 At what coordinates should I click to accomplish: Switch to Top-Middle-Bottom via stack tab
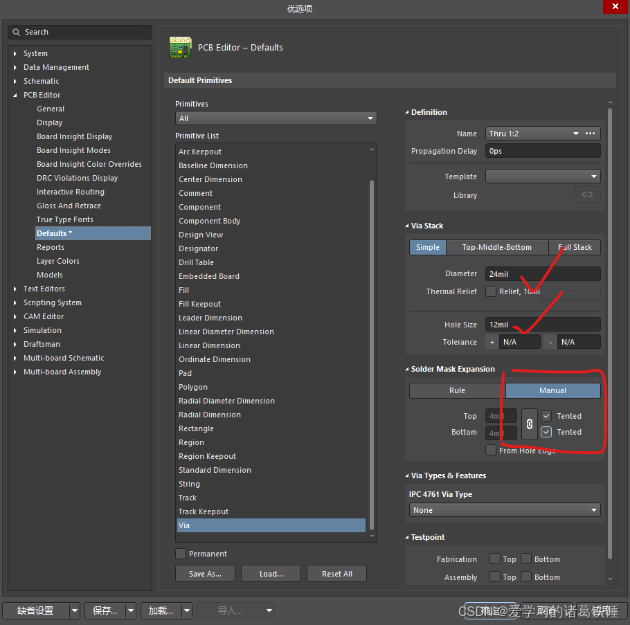(x=496, y=247)
